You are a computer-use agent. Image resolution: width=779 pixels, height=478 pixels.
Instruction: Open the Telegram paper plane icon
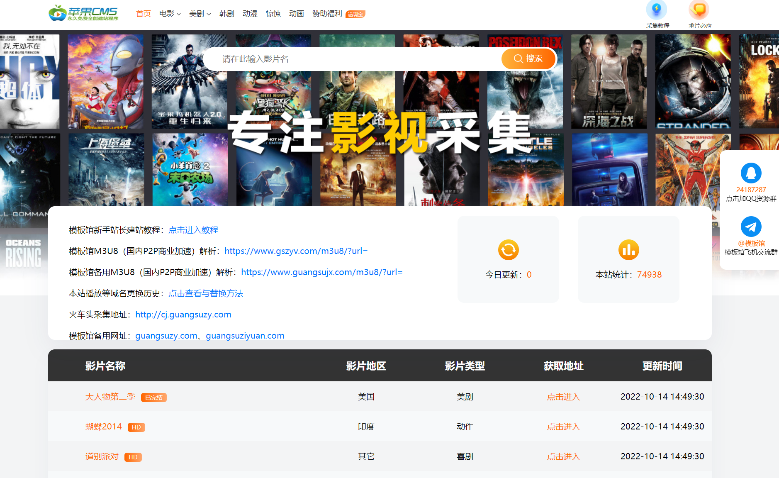pos(751,227)
